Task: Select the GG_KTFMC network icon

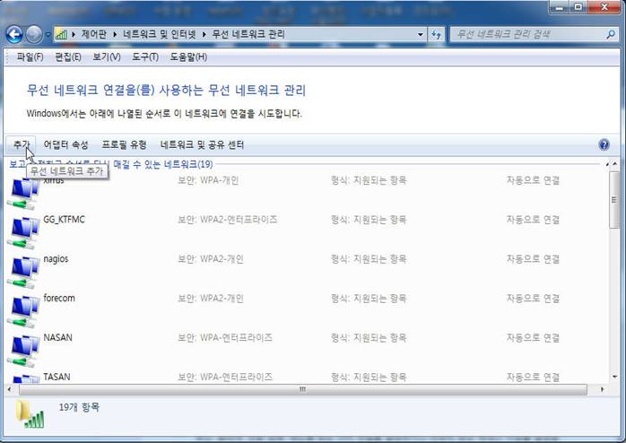Action: coord(25,230)
